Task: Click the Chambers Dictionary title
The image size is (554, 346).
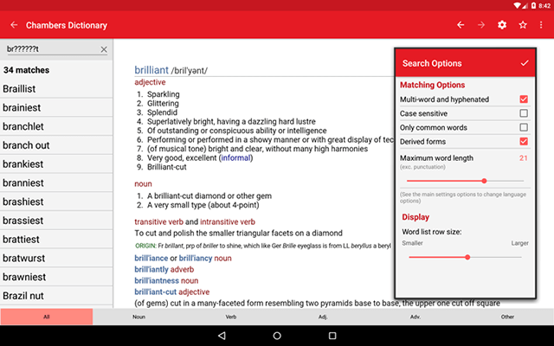Action: tap(67, 25)
